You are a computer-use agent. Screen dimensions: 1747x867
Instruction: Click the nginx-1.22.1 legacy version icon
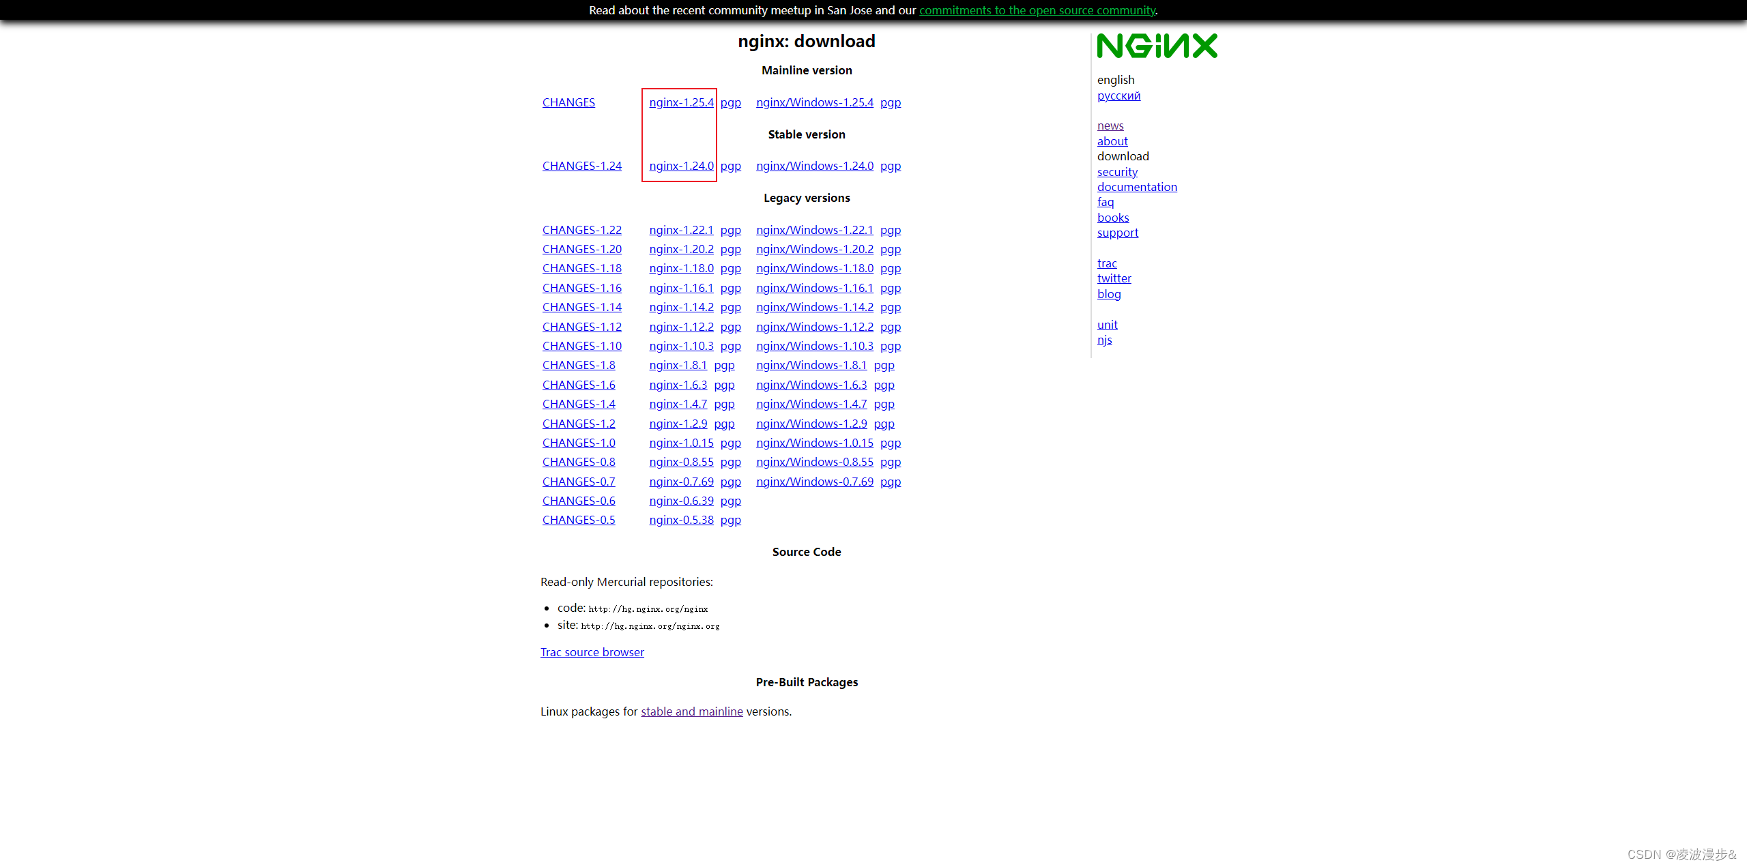pos(680,230)
